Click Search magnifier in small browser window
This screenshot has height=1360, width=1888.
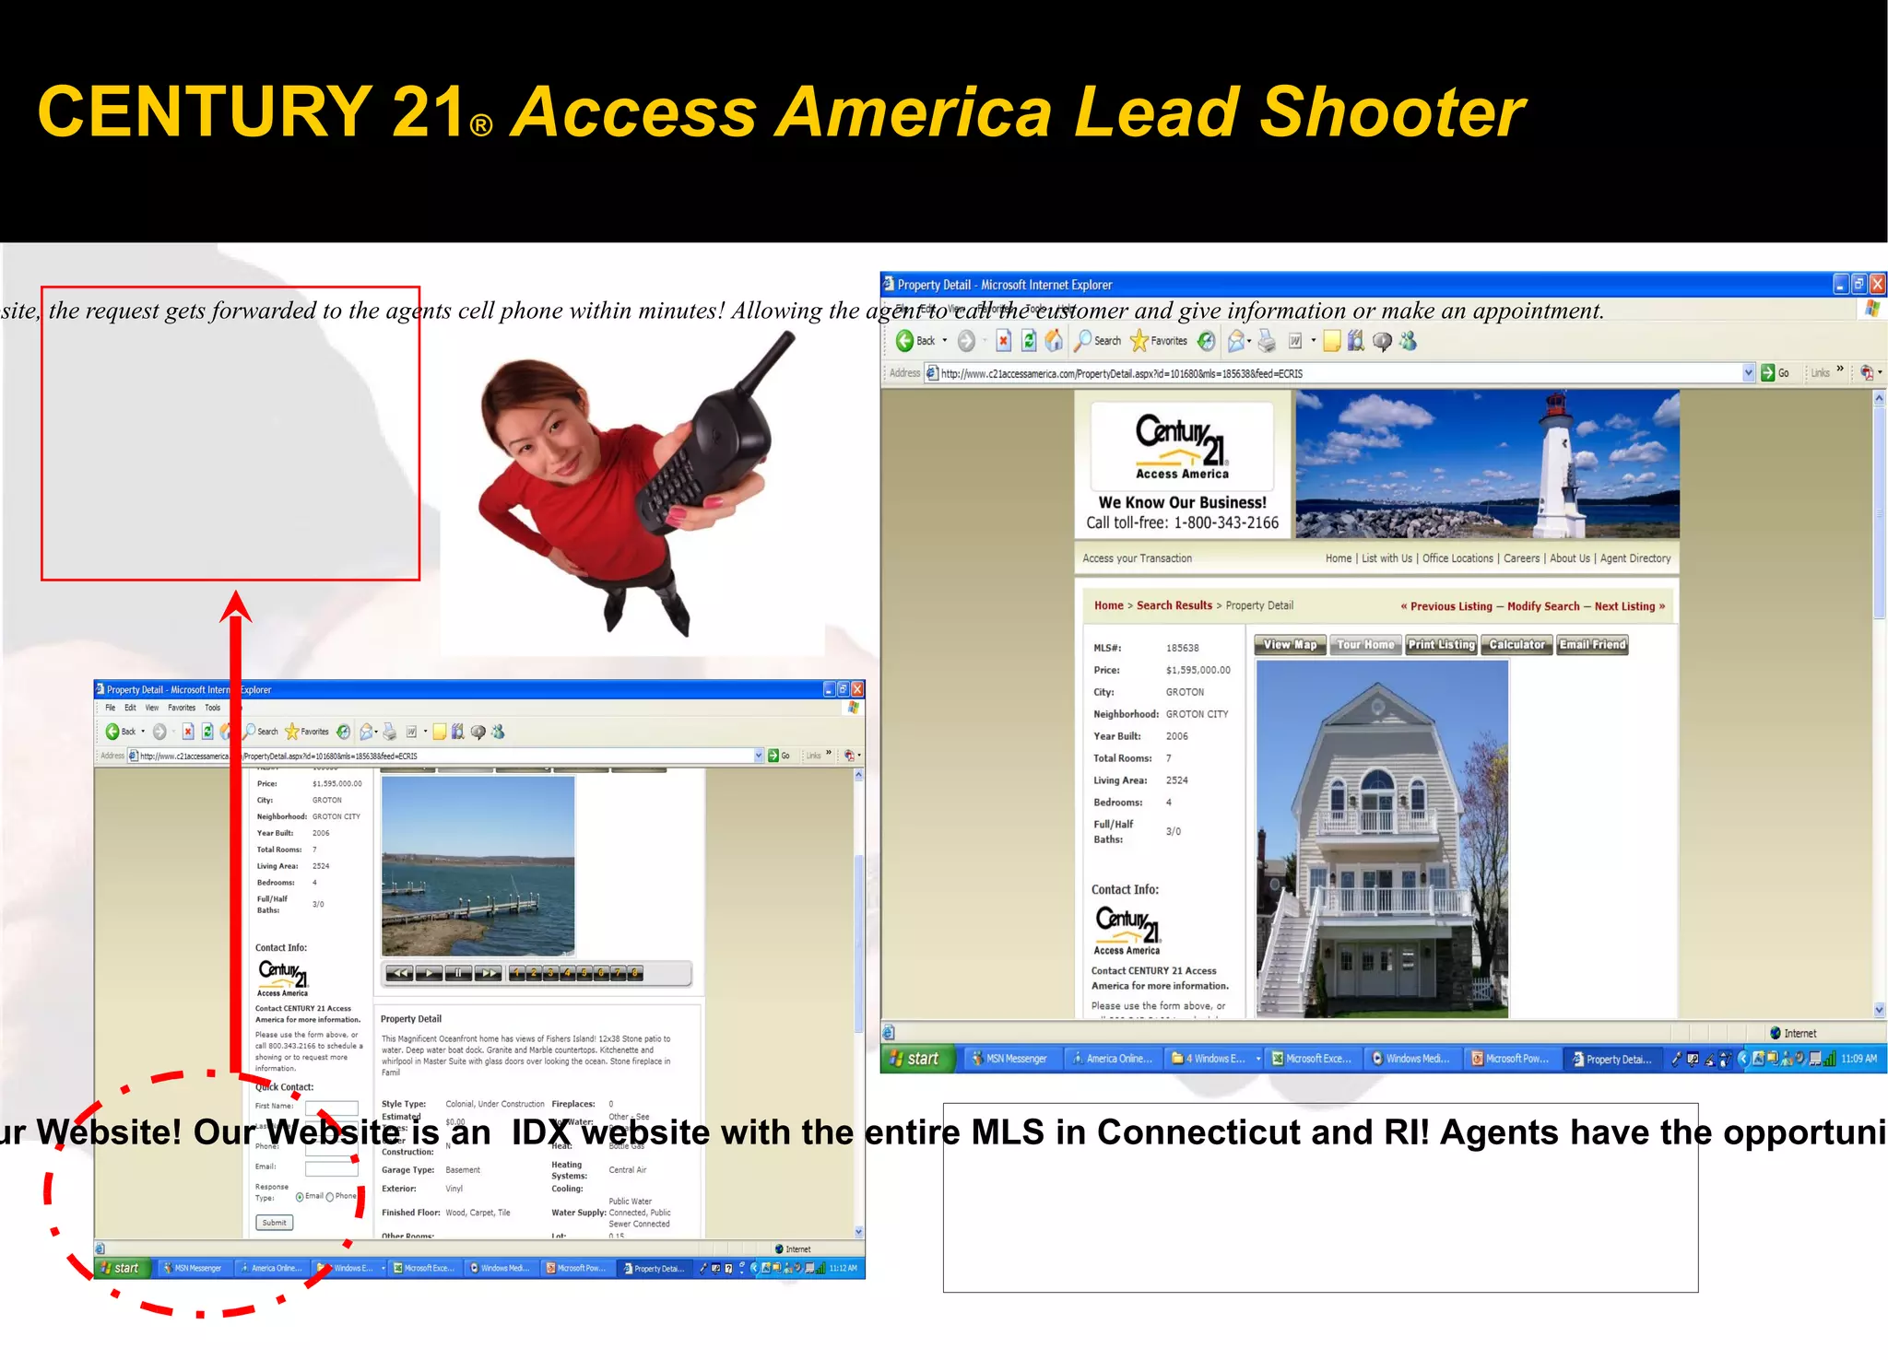click(260, 732)
